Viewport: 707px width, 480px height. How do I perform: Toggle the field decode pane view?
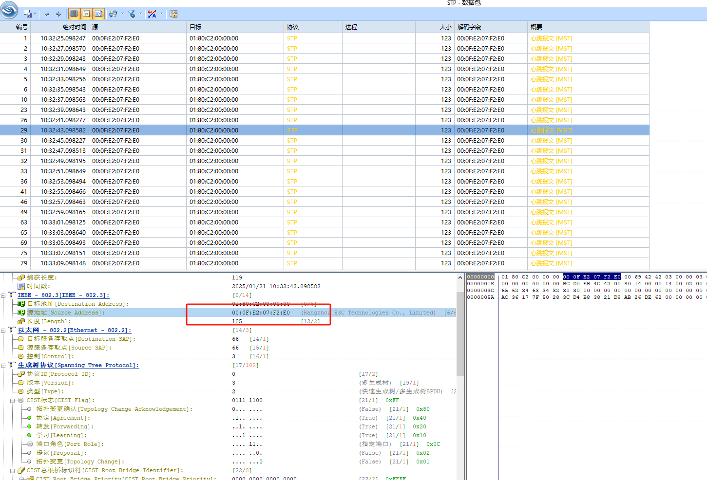point(86,14)
